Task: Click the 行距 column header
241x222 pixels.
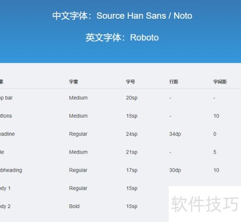Action: 174,82
